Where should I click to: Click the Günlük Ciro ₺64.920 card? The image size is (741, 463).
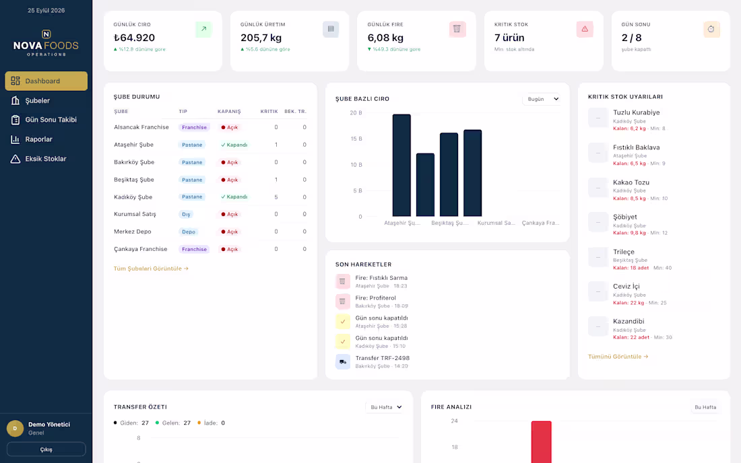[x=163, y=41]
